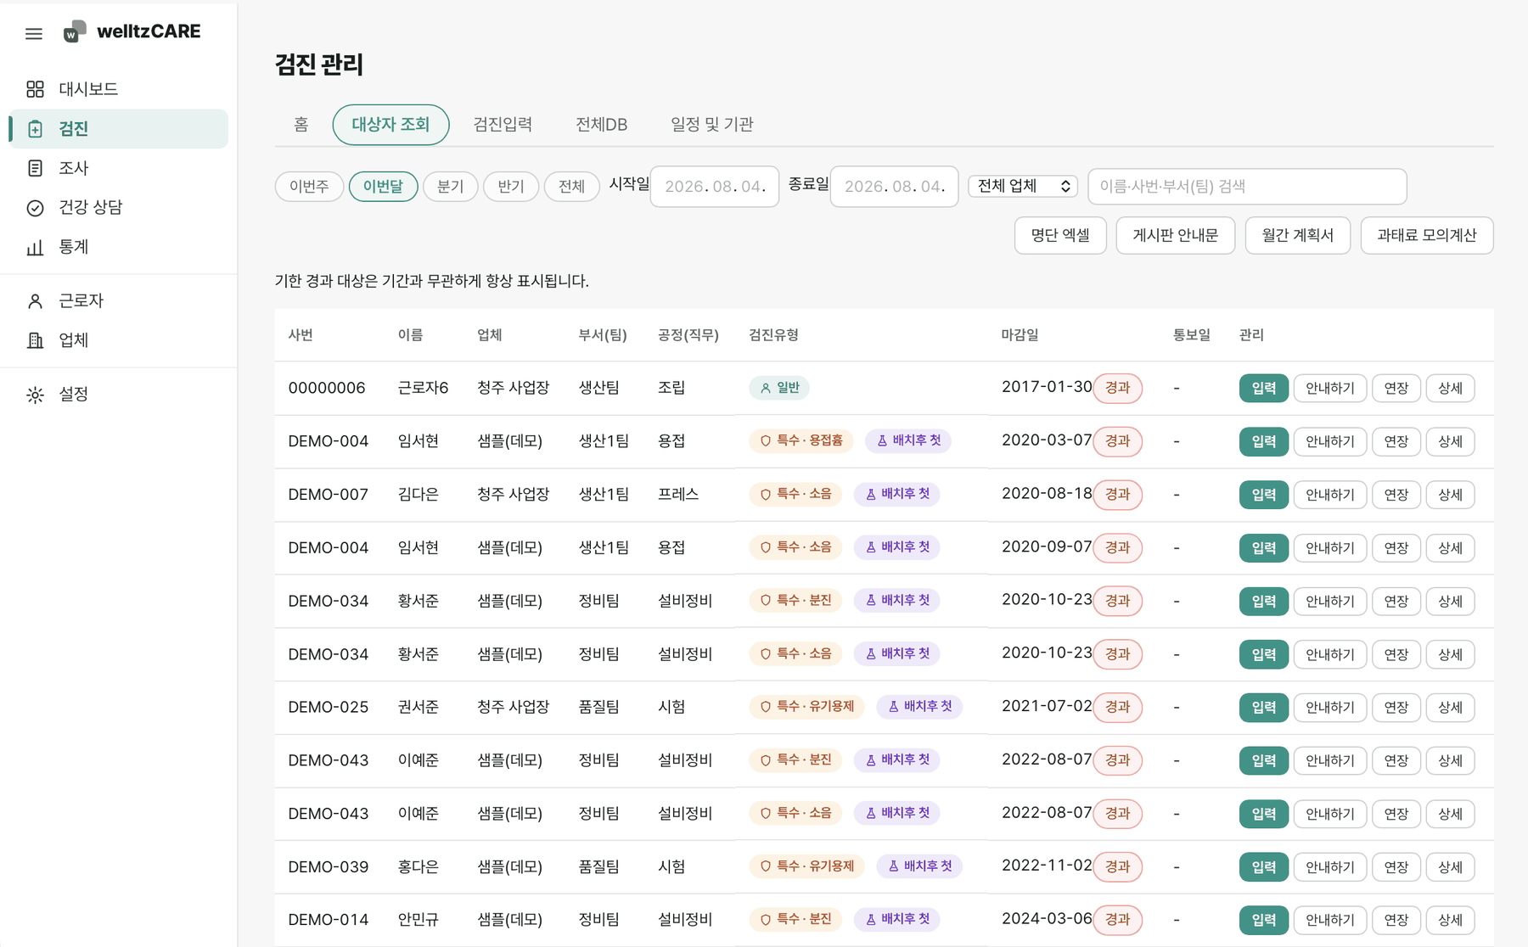This screenshot has height=947, width=1528.
Task: Open the 업체 building icon
Action: (35, 340)
